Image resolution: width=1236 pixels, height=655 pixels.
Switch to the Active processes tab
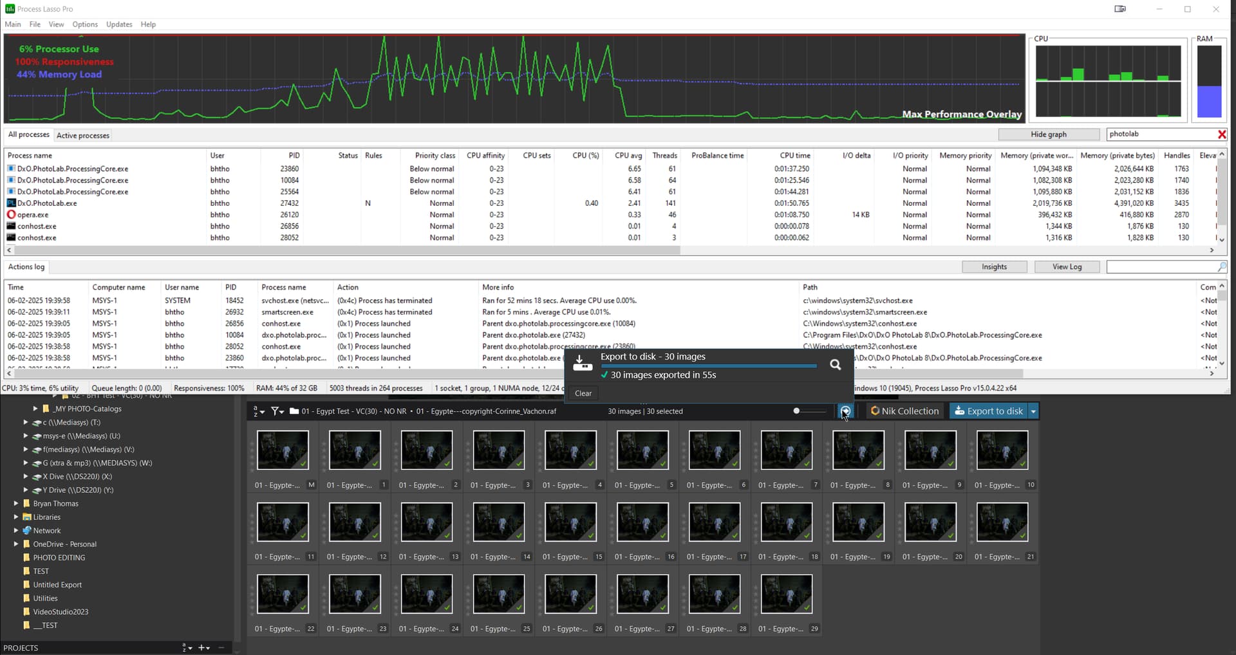83,135
